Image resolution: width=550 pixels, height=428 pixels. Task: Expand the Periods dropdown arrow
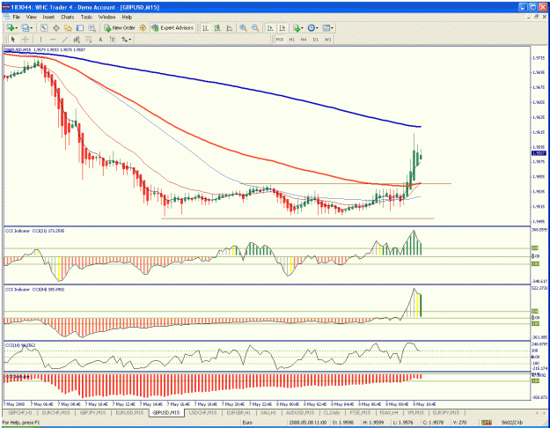pos(317,28)
